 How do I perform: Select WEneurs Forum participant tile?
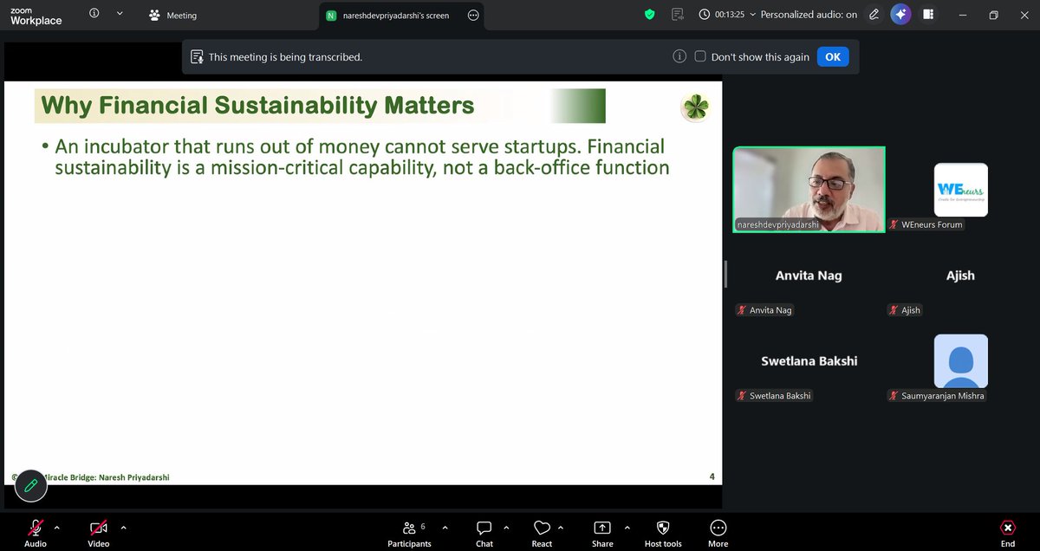coord(960,190)
